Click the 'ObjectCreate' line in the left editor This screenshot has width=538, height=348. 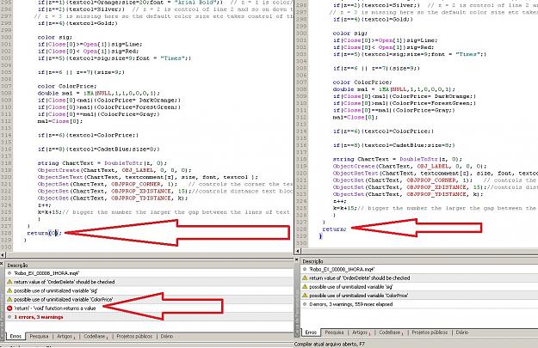(x=114, y=170)
